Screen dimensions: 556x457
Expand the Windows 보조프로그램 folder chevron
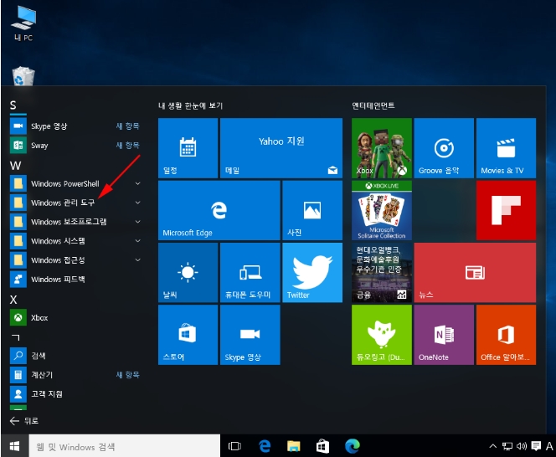click(137, 222)
